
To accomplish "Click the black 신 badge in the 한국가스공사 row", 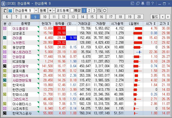I will coord(5,113).
